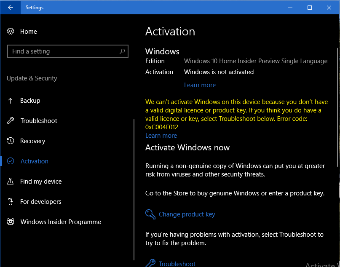This screenshot has width=340, height=267.
Task: Click the wrench icon beside the bottom Troubleshoot link
Action: pyautogui.click(x=150, y=263)
